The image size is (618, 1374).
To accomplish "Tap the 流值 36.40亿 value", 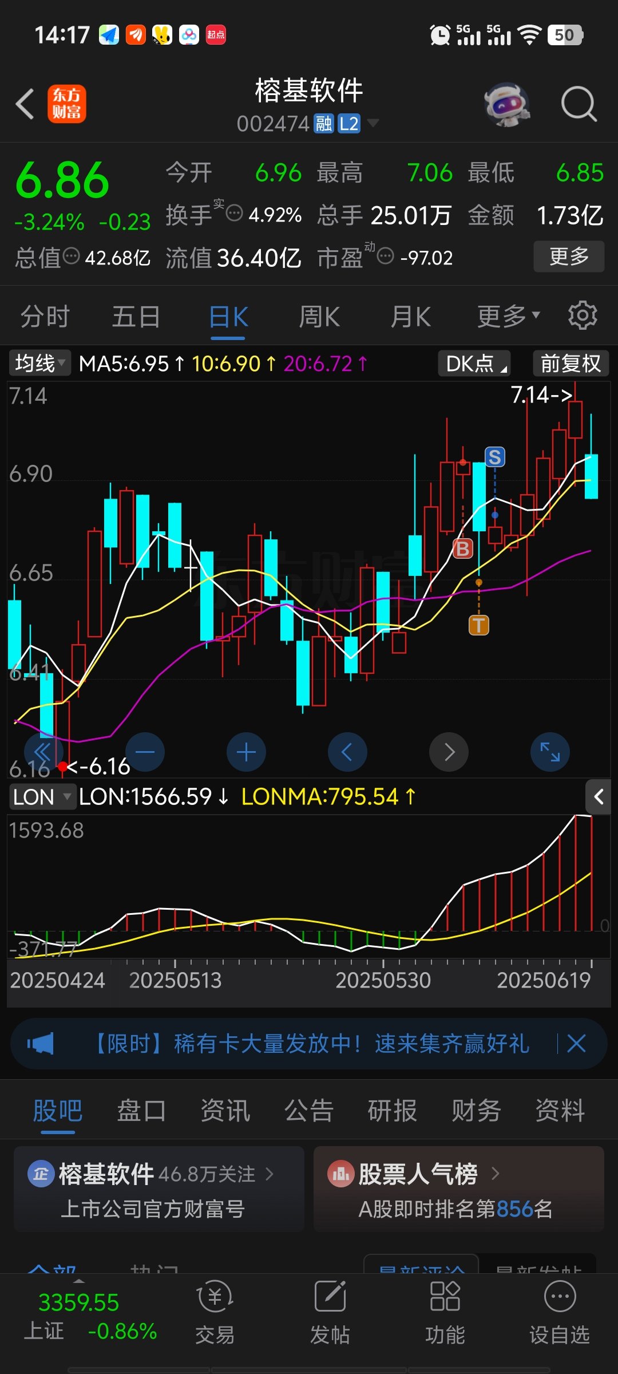I will pyautogui.click(x=259, y=258).
